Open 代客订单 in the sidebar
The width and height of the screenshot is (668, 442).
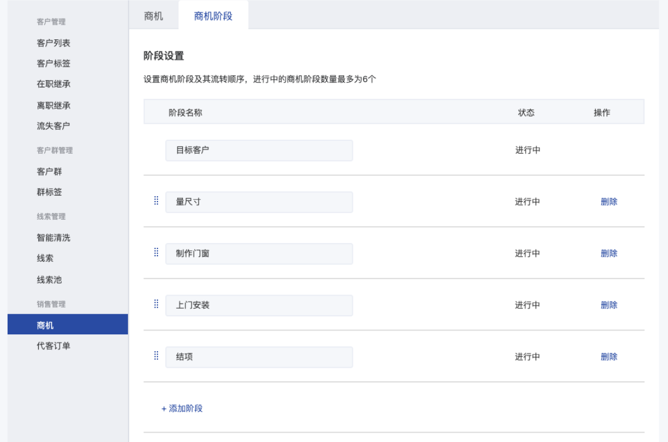pyautogui.click(x=54, y=346)
